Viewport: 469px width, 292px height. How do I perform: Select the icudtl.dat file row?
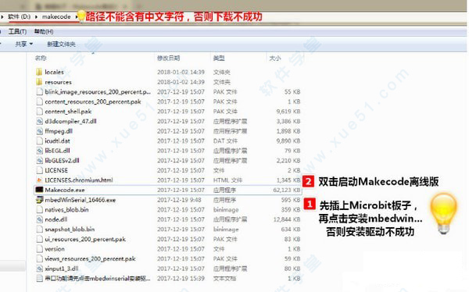point(168,141)
